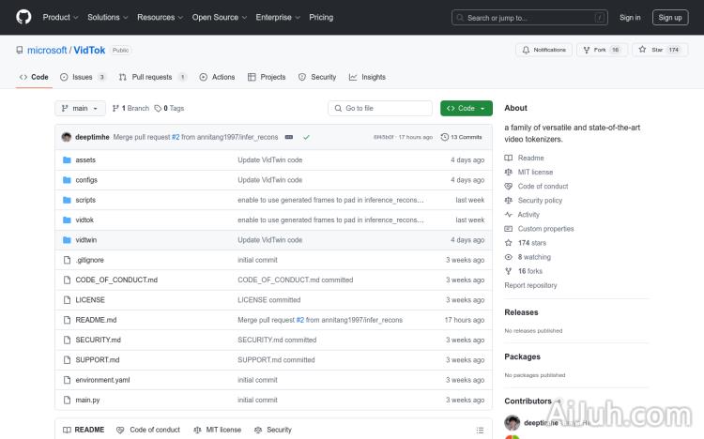Expand the Solutions menu
The image size is (704, 439).
click(107, 17)
